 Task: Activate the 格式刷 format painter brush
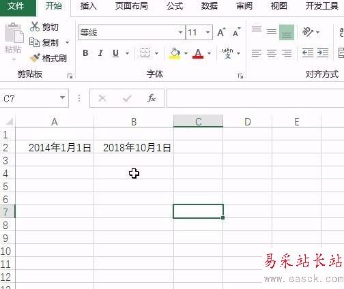(35, 58)
